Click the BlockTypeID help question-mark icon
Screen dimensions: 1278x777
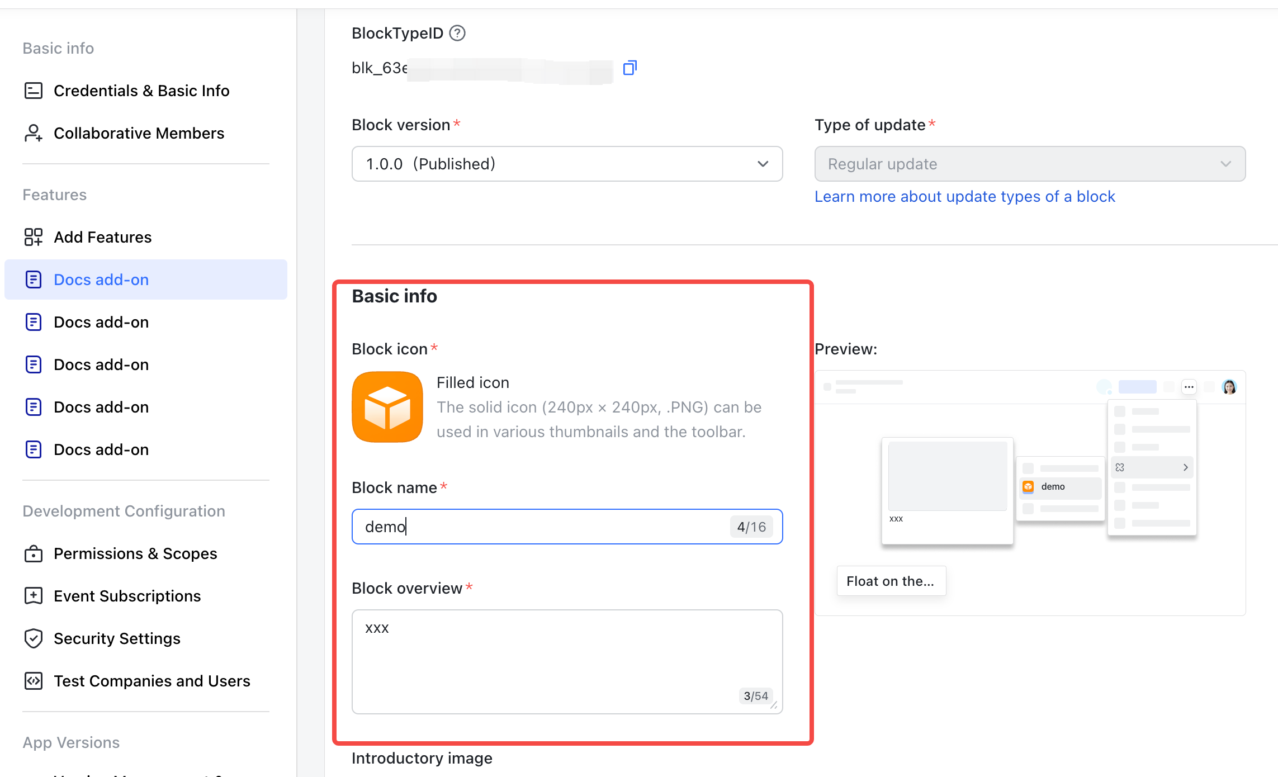coord(457,34)
